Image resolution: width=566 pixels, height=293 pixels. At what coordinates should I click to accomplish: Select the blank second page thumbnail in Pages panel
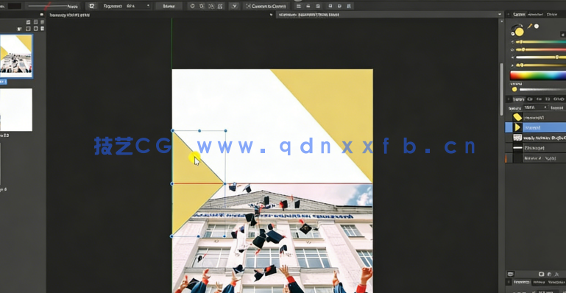pyautogui.click(x=16, y=110)
